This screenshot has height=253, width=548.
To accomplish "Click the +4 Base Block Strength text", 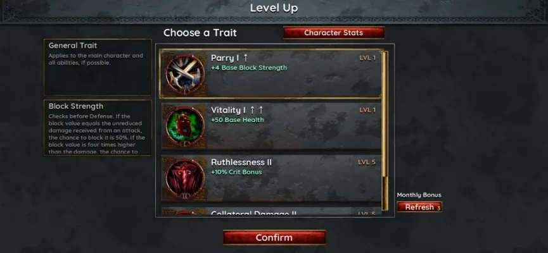I will [x=249, y=68].
